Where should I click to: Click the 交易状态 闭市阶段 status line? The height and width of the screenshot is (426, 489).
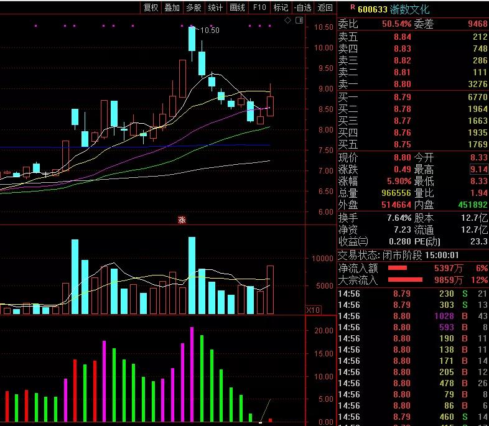pos(399,256)
